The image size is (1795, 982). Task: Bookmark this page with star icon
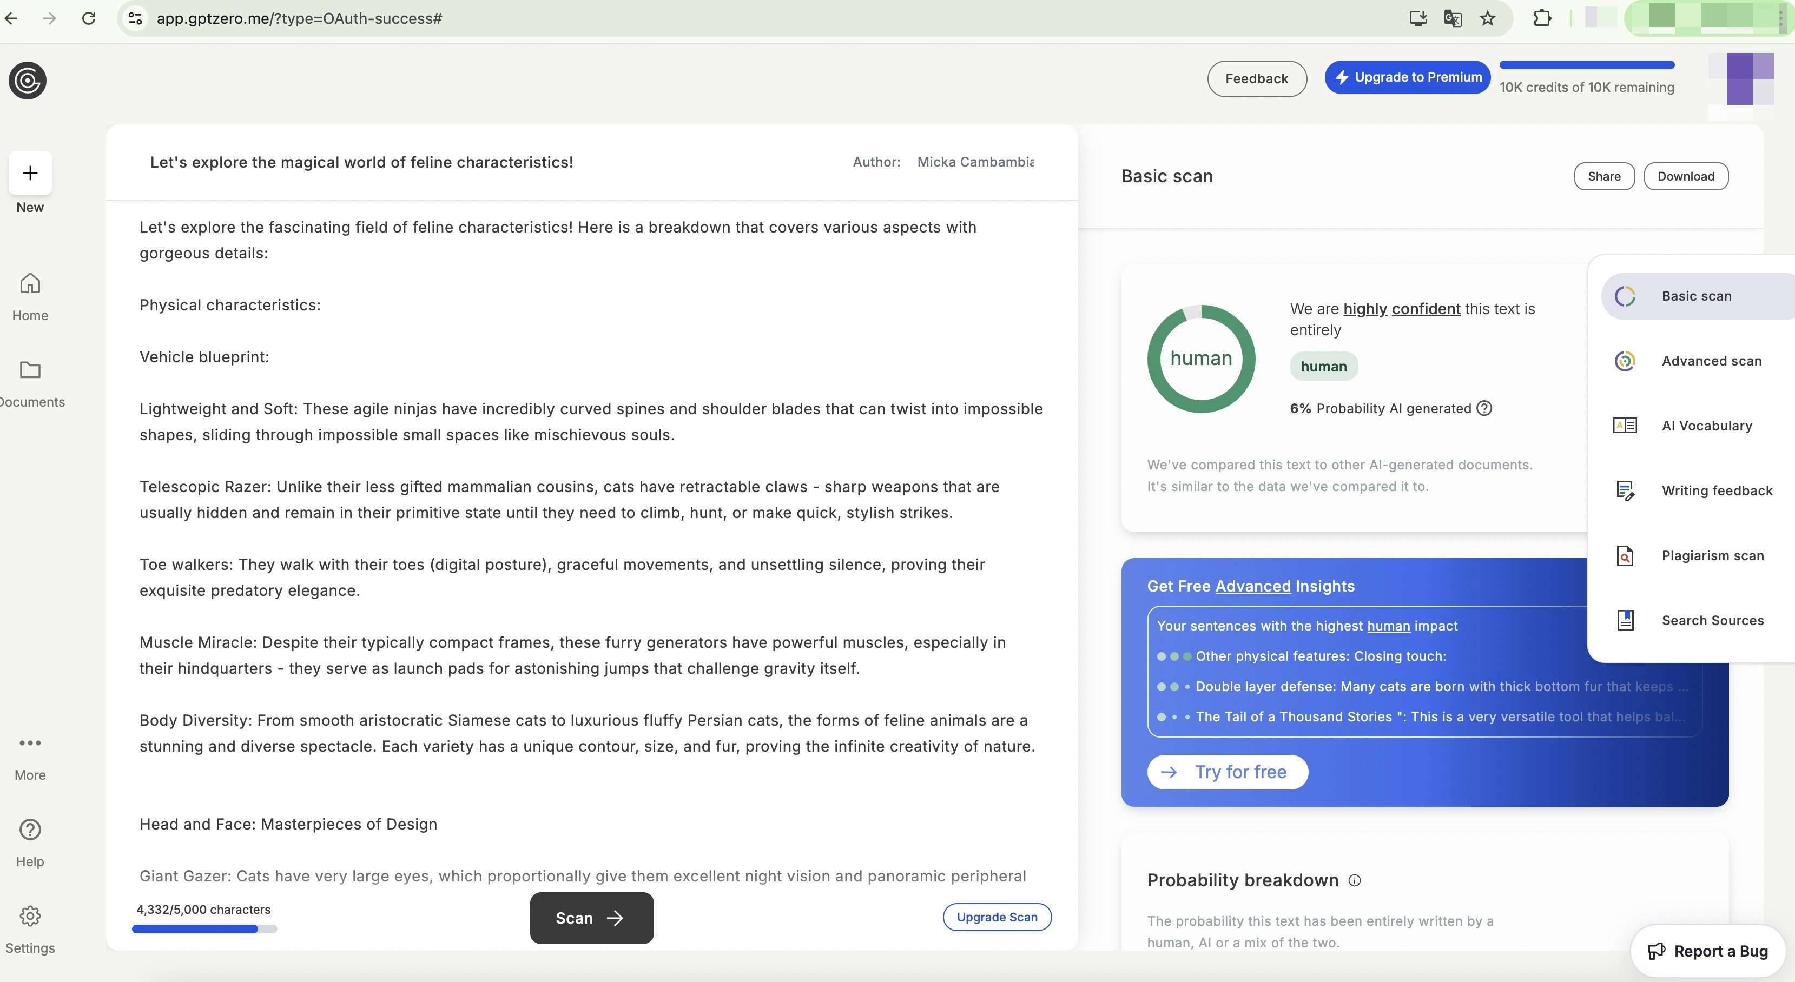(1487, 19)
